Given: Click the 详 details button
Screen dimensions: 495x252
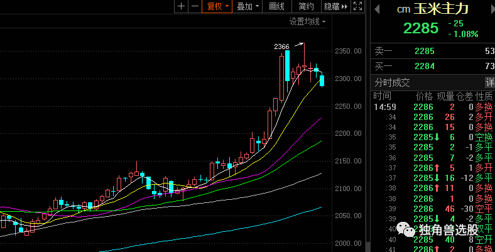Looking at the screenshot, I should pyautogui.click(x=489, y=82).
